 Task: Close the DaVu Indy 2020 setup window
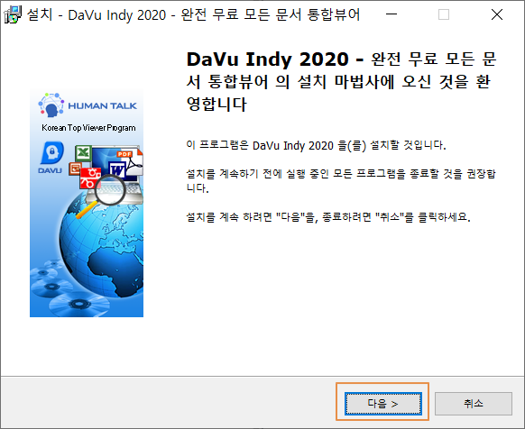pos(497,14)
